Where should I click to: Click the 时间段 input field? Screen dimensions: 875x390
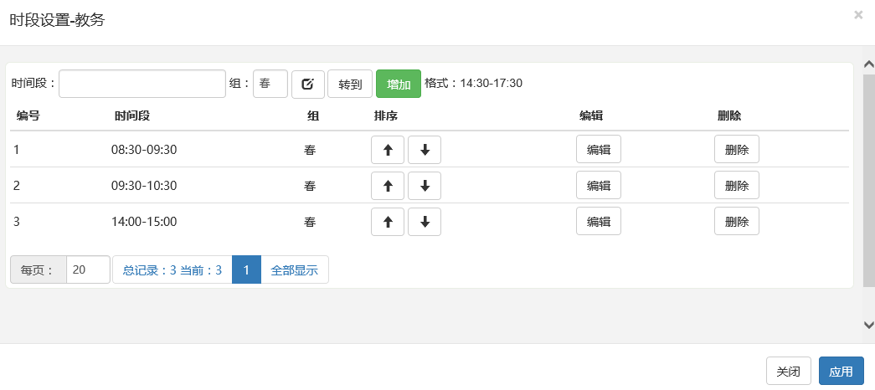click(142, 84)
